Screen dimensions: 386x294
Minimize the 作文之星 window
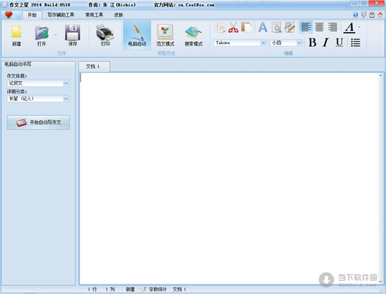[x=354, y=3]
